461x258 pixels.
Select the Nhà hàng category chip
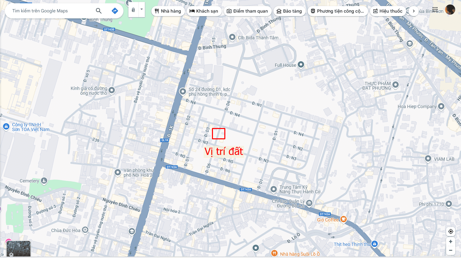point(168,11)
